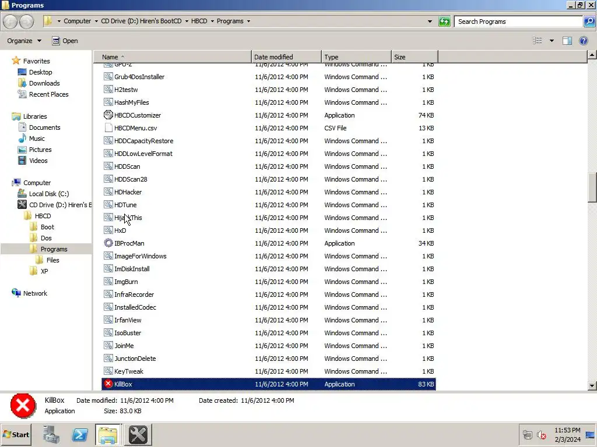Open the address bar history dropdown
597x447 pixels.
[x=430, y=22]
